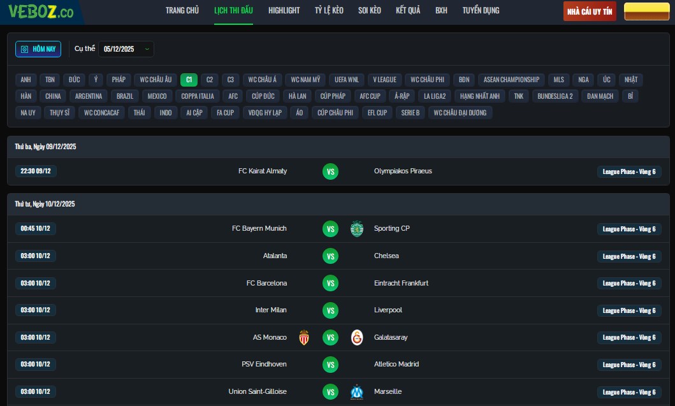Open the date picker showing 05/12/2025

[126, 49]
